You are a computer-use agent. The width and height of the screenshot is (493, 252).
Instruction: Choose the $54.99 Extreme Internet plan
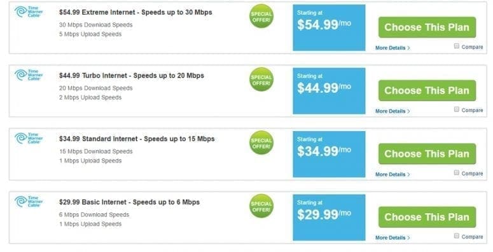(427, 27)
